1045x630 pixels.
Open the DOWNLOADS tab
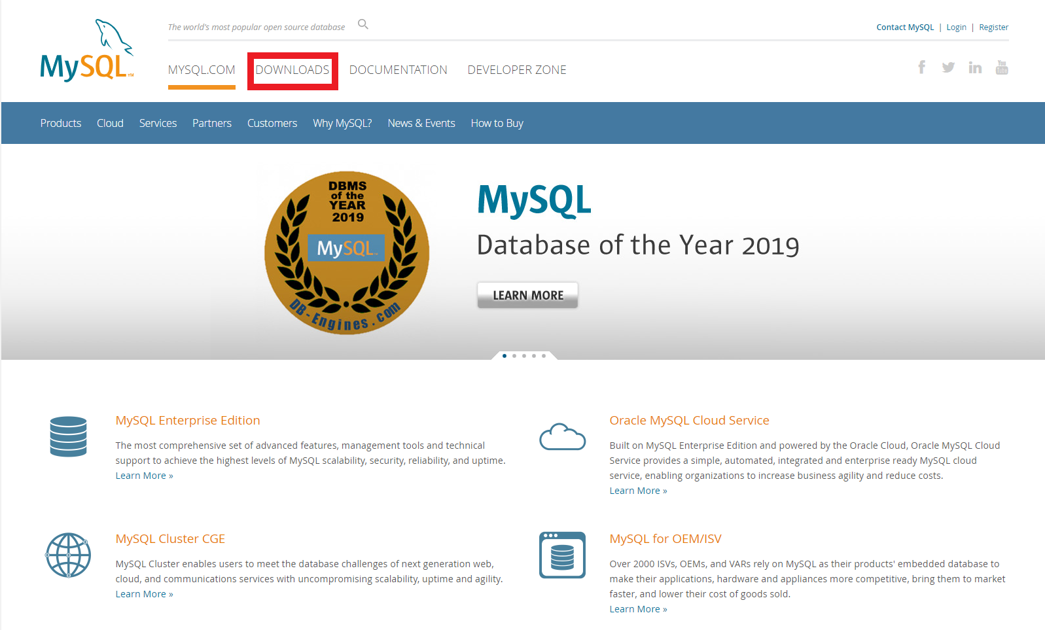point(292,70)
